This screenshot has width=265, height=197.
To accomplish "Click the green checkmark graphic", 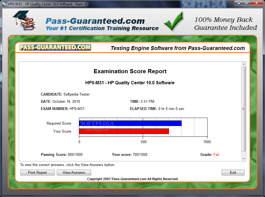I will 174,21.
